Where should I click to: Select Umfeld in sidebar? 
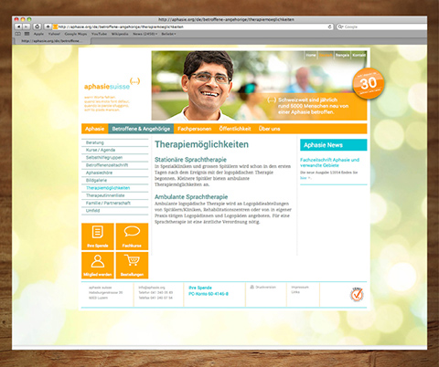click(115, 211)
